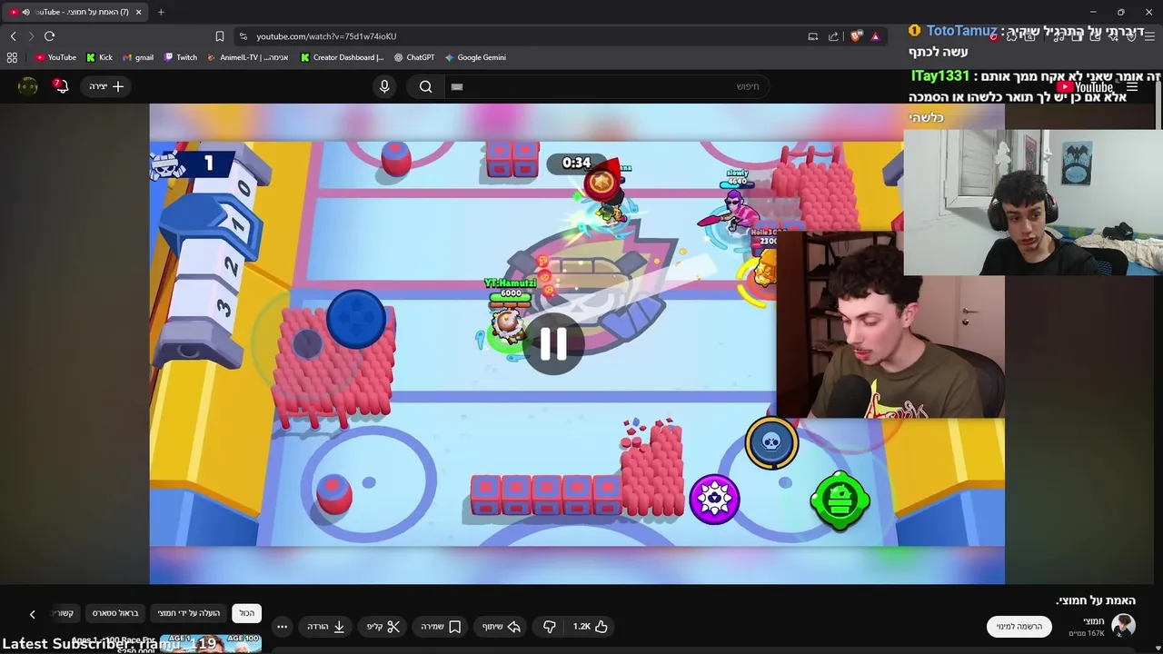Open the חמוצי channel avatar
The width and height of the screenshot is (1163, 654).
tap(1124, 626)
